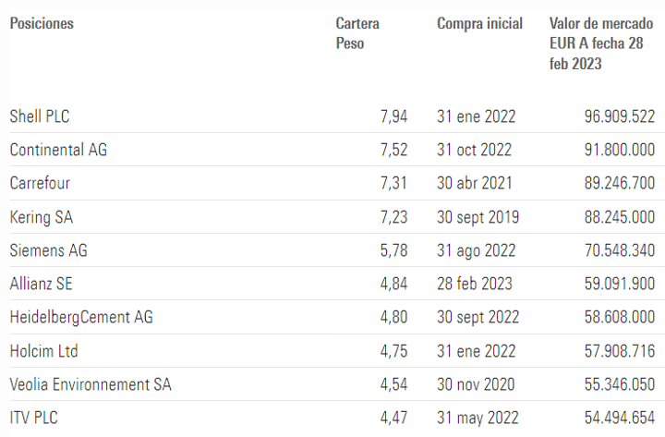Click the Compra inicial column header
This screenshot has width=665, height=437.
click(479, 24)
